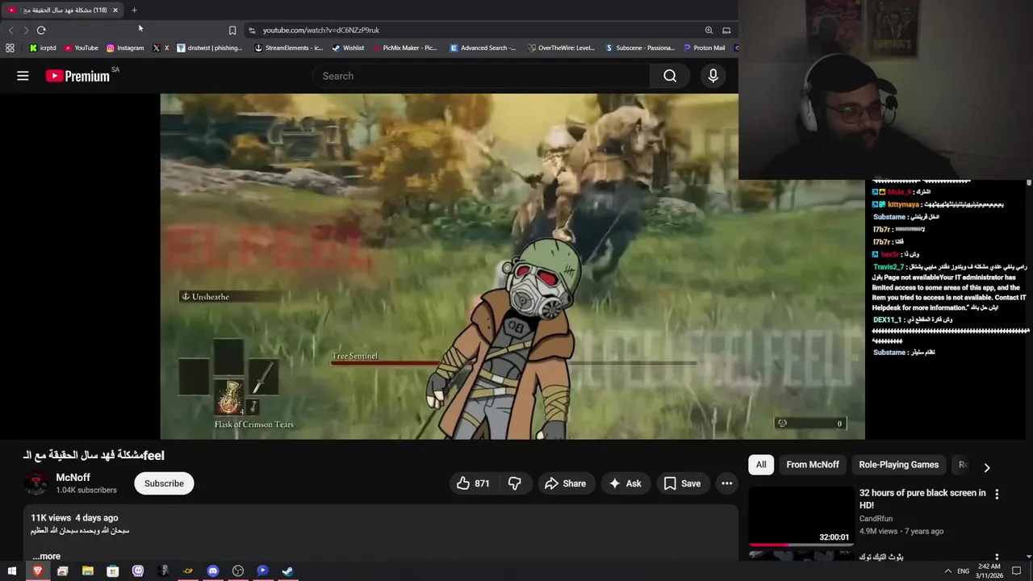Open options menu for 32 hours video
Image resolution: width=1033 pixels, height=581 pixels.
[x=997, y=494]
